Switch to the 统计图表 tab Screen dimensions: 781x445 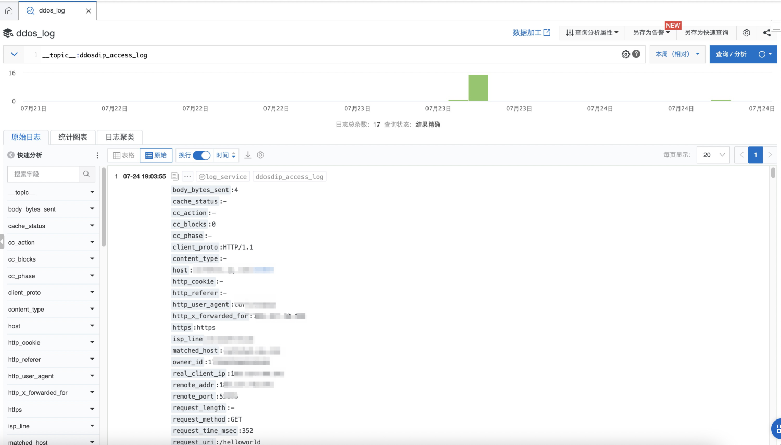pyautogui.click(x=72, y=137)
